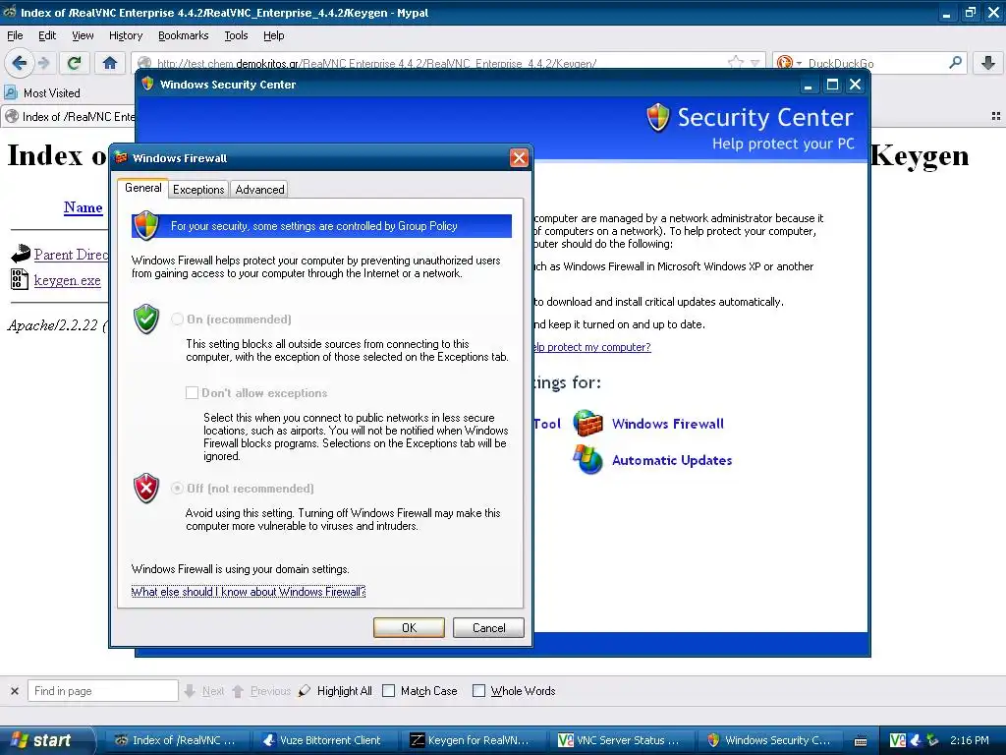The height and width of the screenshot is (755, 1006).
Task: Click the Security Center shield logo
Action: click(658, 118)
